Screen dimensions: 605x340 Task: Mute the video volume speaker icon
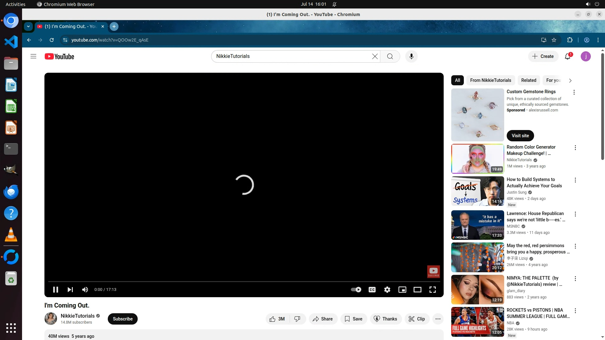coord(85,290)
